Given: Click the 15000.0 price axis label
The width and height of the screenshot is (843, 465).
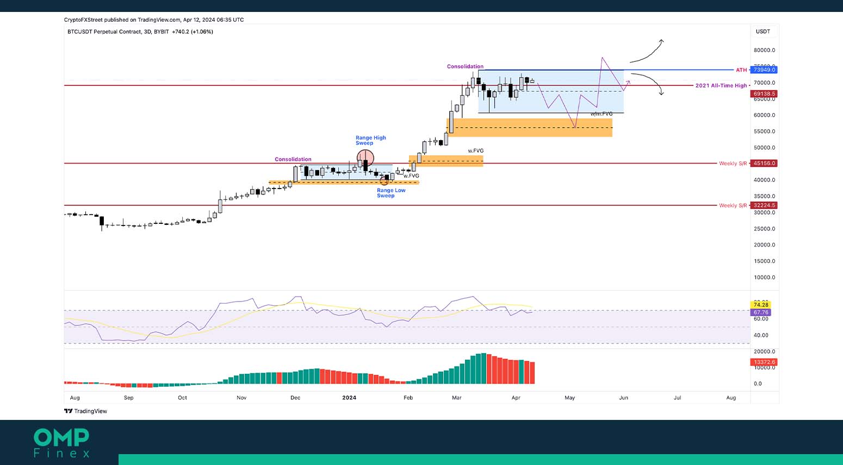Looking at the screenshot, I should click(764, 261).
